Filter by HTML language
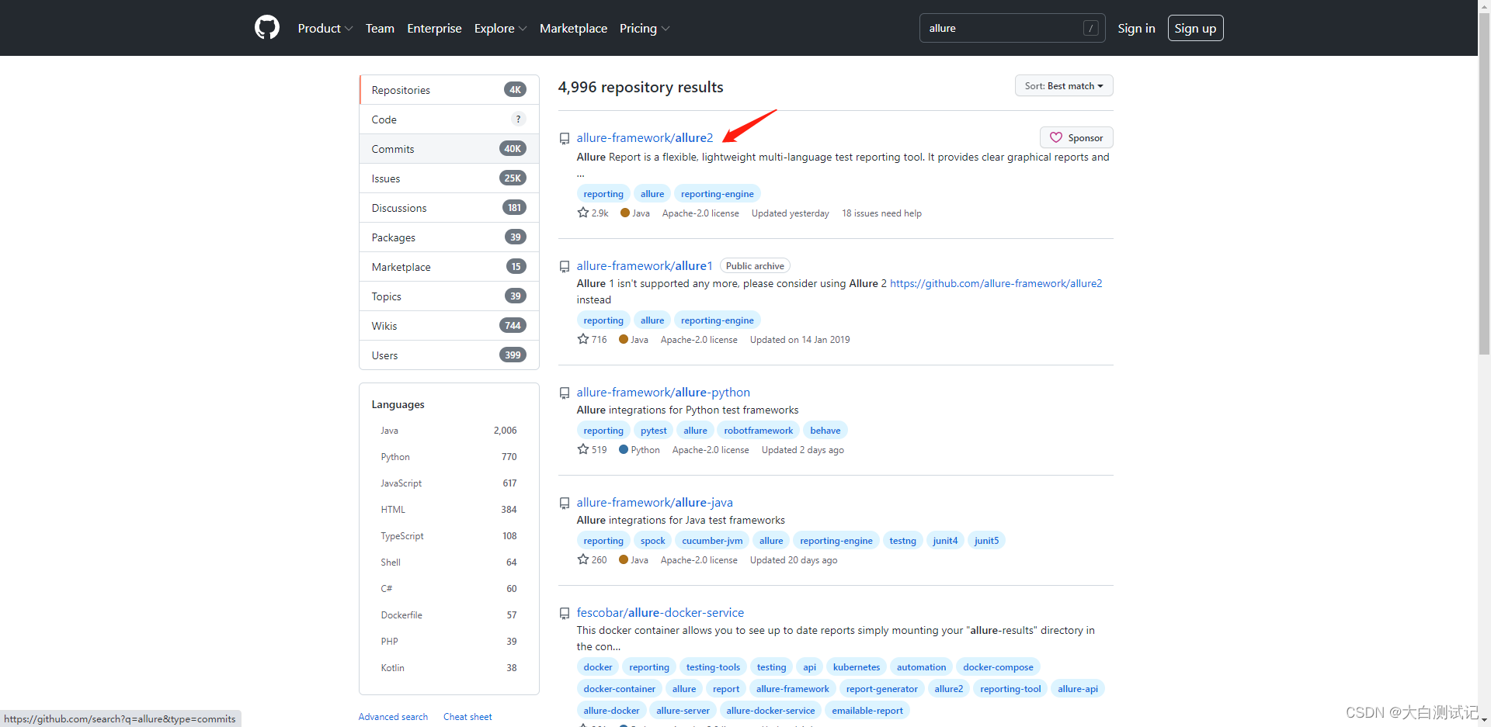This screenshot has height=727, width=1491. [449, 510]
